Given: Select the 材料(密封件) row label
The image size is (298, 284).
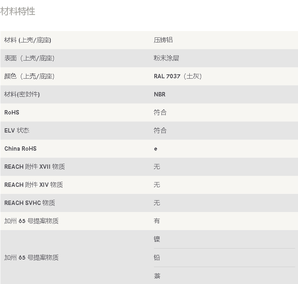Looking at the screenshot, I should (x=22, y=94).
